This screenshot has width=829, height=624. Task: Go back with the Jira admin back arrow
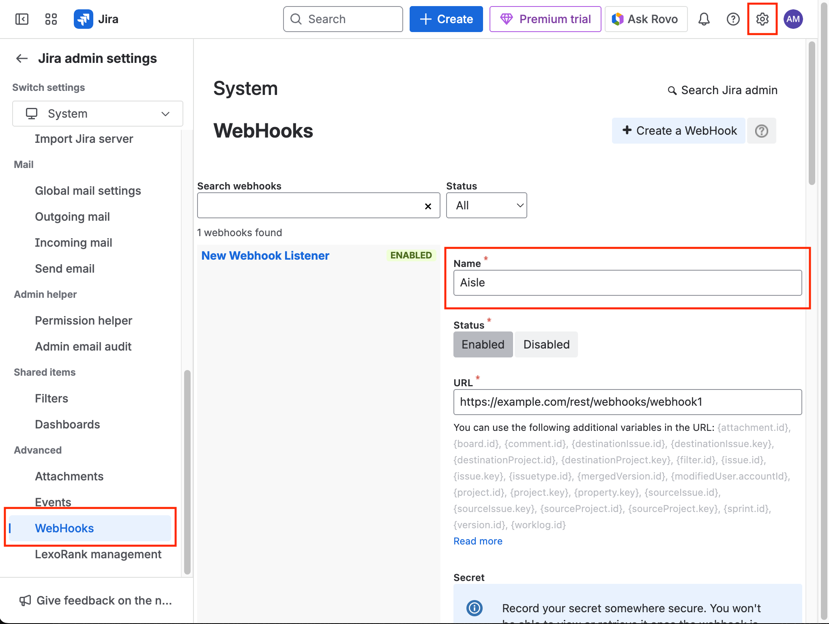22,58
